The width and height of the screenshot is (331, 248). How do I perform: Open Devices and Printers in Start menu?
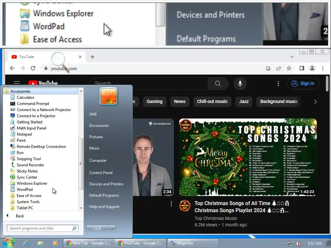click(x=106, y=184)
